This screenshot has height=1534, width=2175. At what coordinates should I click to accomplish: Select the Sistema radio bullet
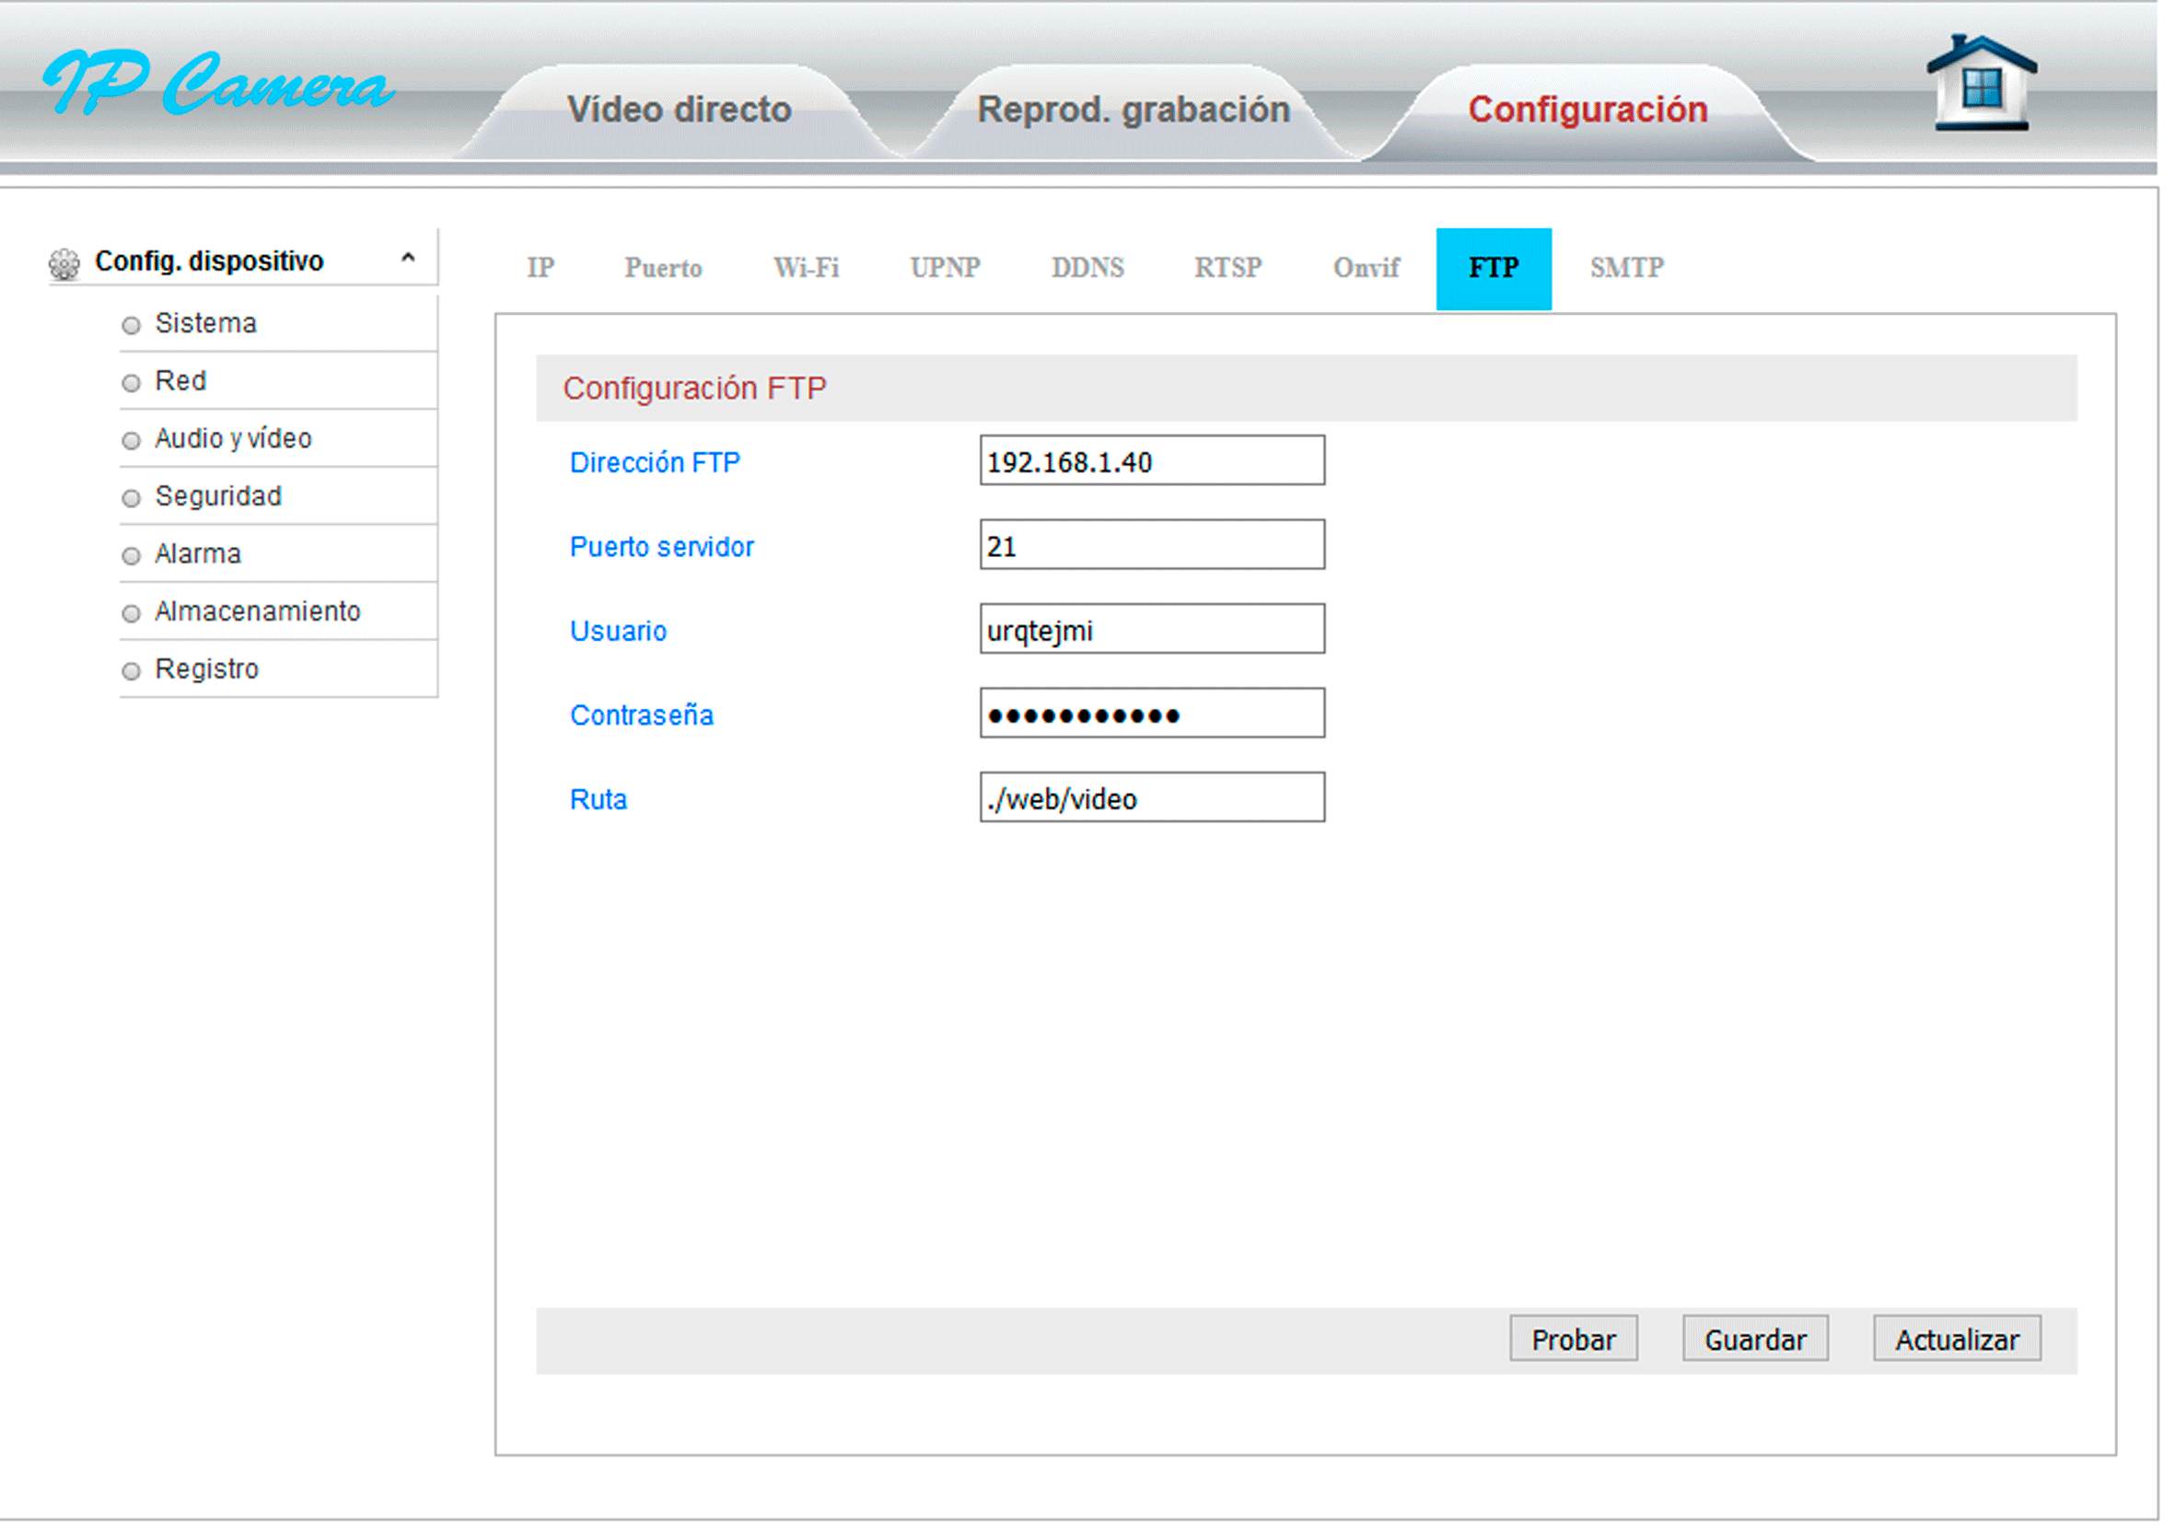132,325
